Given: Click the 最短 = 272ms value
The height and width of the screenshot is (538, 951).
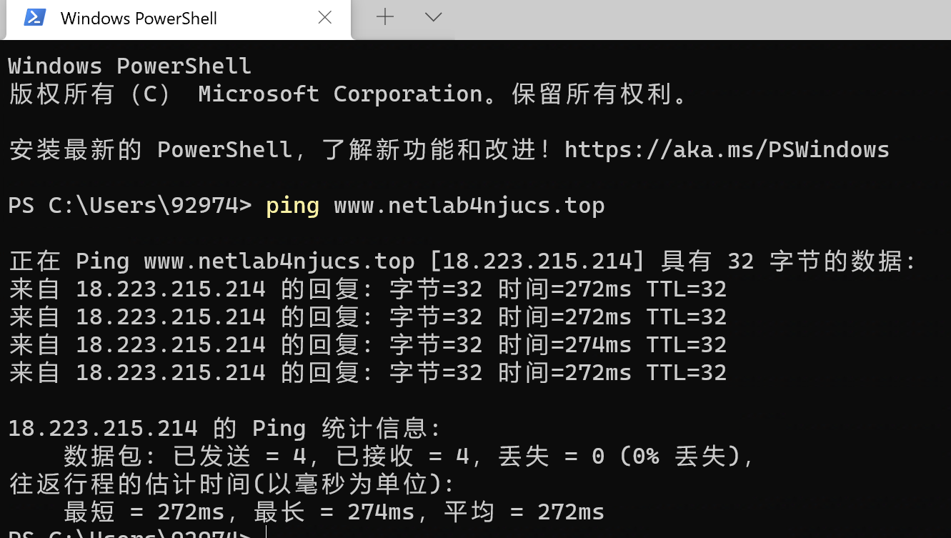Looking at the screenshot, I should (x=145, y=512).
